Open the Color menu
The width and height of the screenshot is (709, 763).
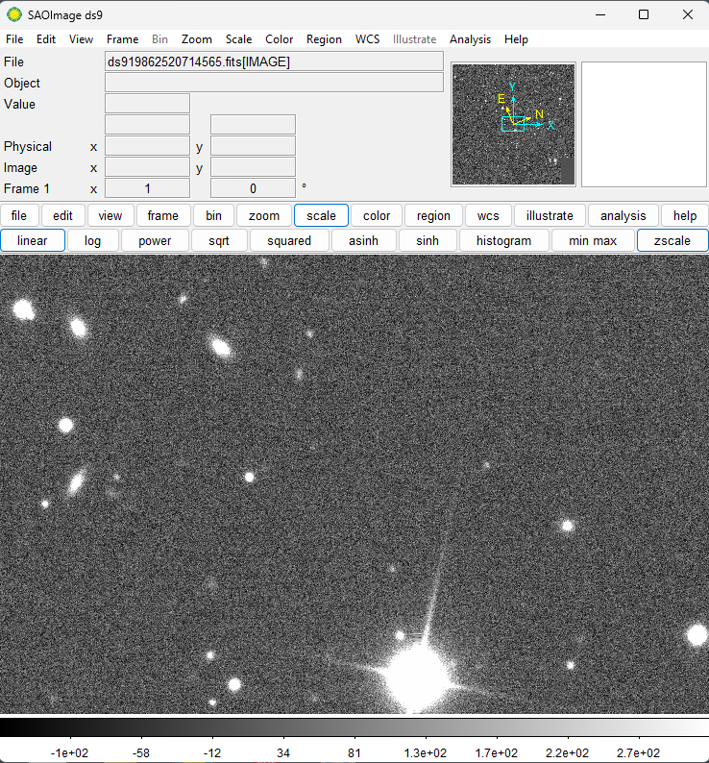279,39
